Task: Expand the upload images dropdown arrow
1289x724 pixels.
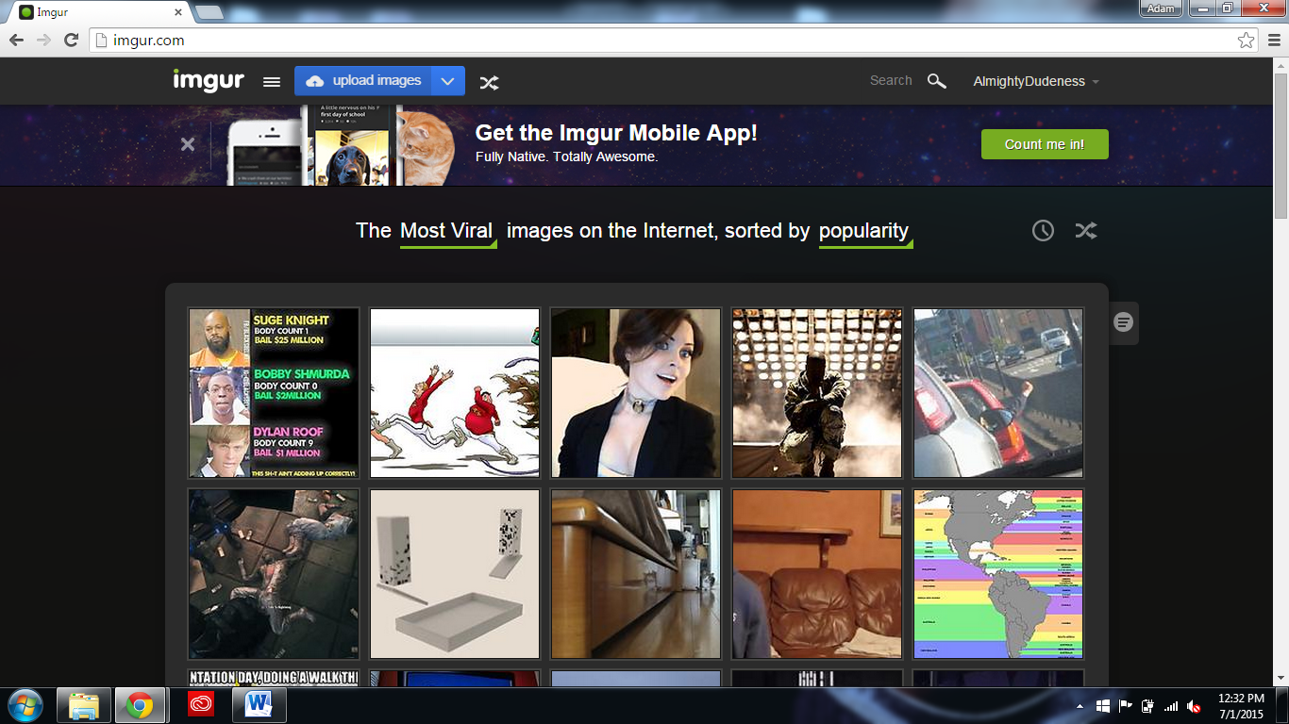Action: pyautogui.click(x=448, y=81)
